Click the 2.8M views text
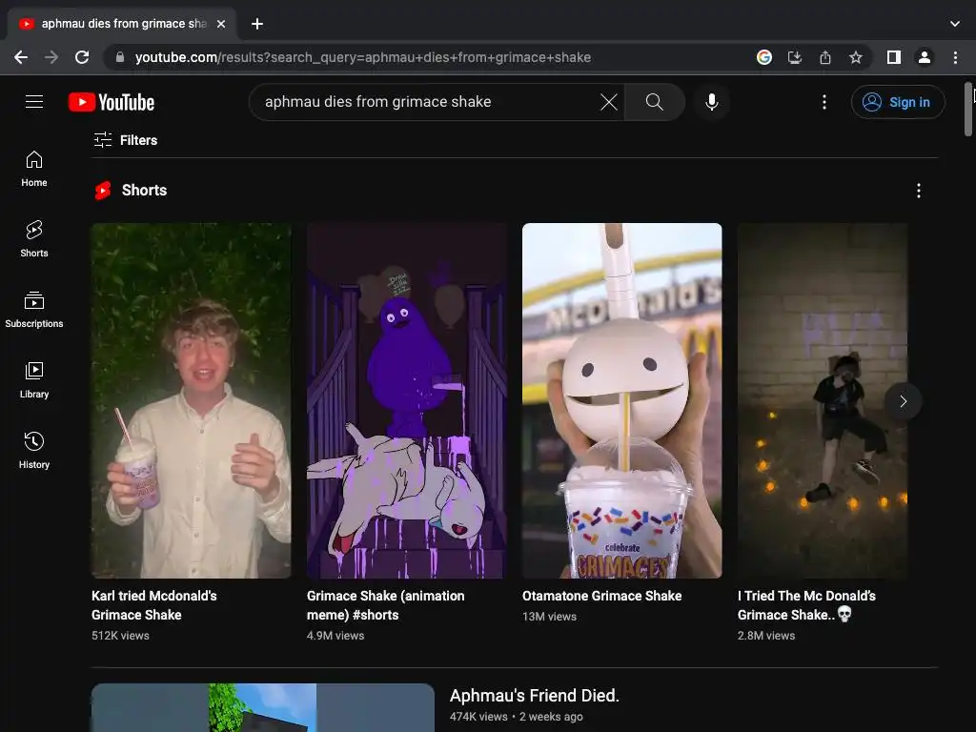 tap(766, 636)
